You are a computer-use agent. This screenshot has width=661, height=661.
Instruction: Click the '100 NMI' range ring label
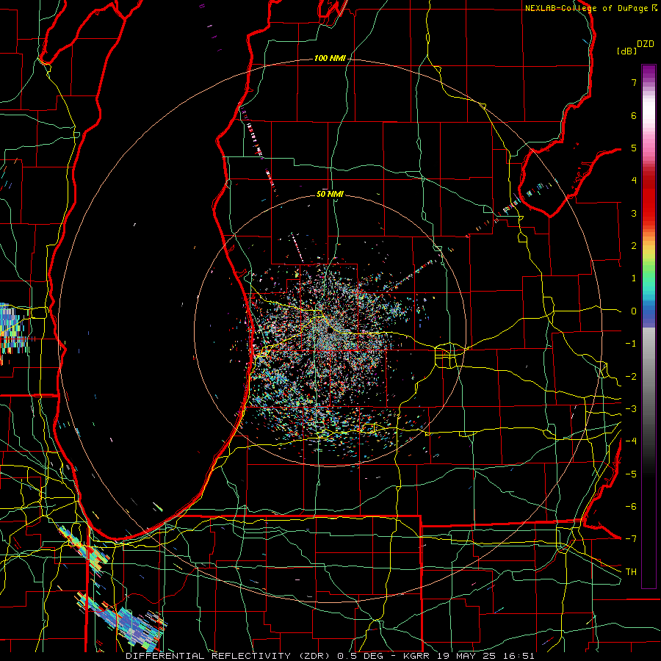[330, 58]
